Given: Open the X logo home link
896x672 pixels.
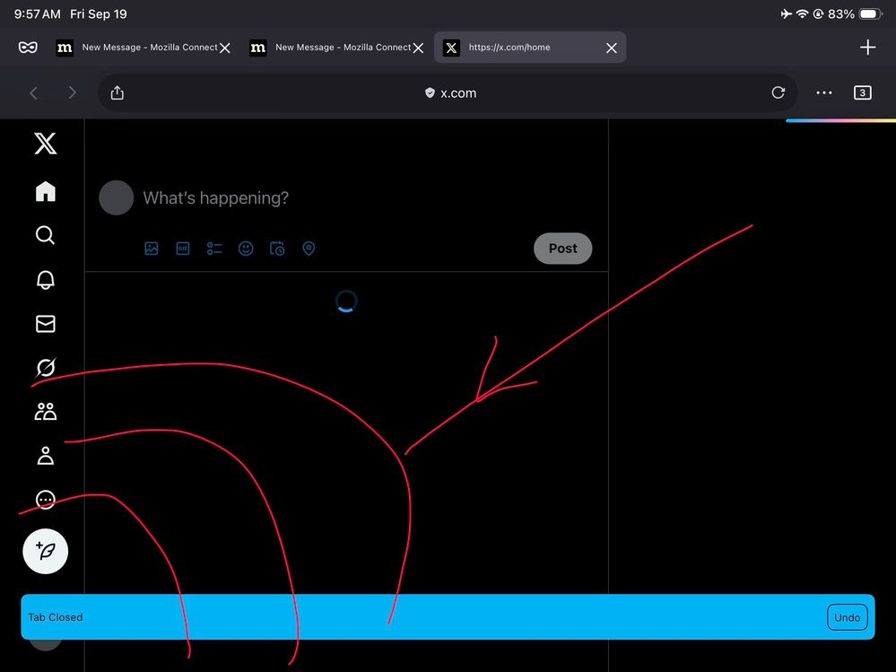Looking at the screenshot, I should coord(45,144).
